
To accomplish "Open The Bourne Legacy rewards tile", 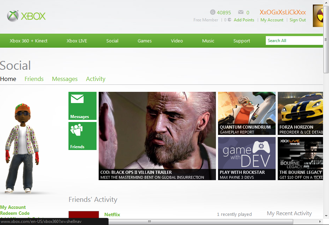I will coord(301,159).
